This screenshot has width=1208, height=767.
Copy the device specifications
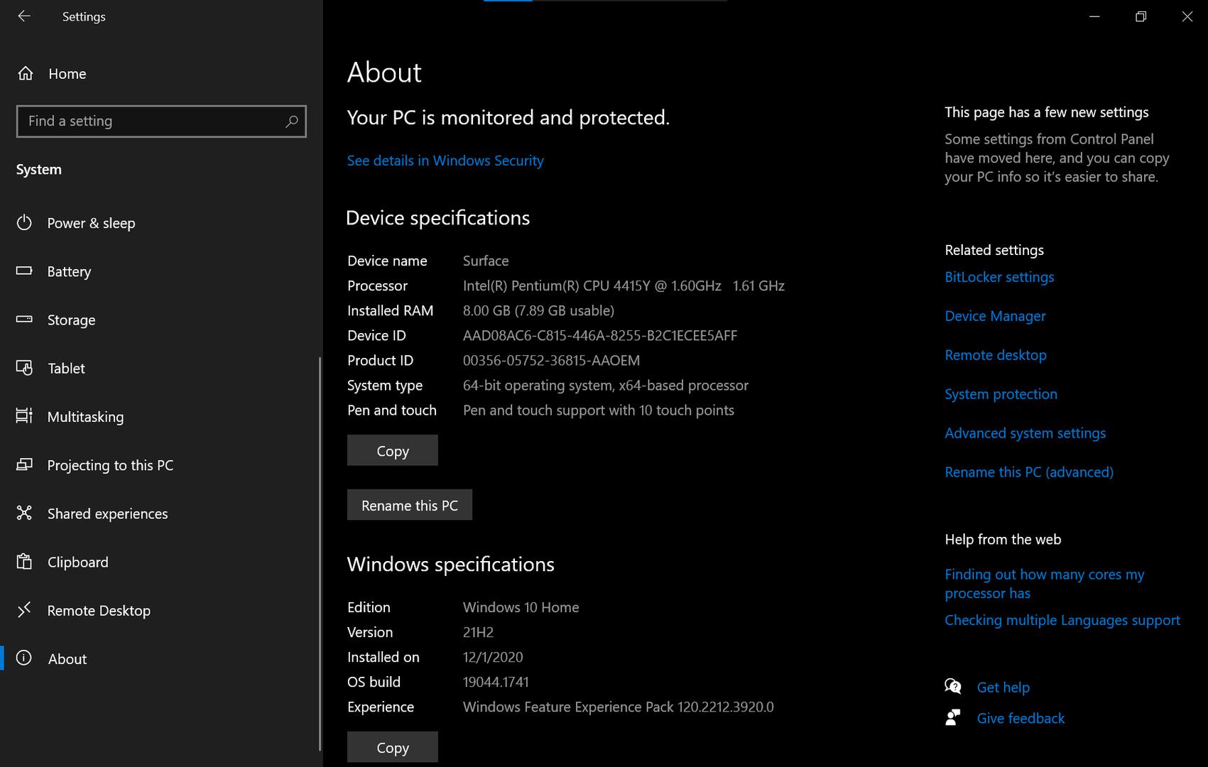392,451
